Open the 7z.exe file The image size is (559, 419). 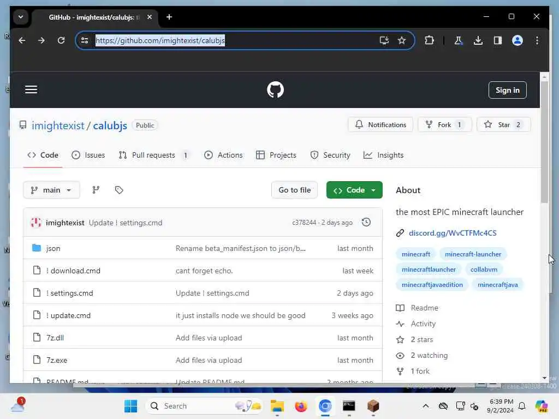[x=57, y=360]
